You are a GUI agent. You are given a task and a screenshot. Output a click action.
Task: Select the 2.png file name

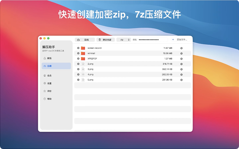pos(90,64)
